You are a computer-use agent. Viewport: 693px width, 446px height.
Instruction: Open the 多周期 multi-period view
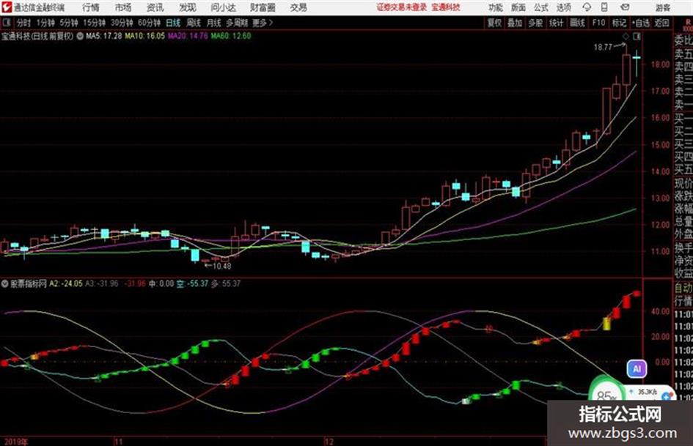[237, 23]
